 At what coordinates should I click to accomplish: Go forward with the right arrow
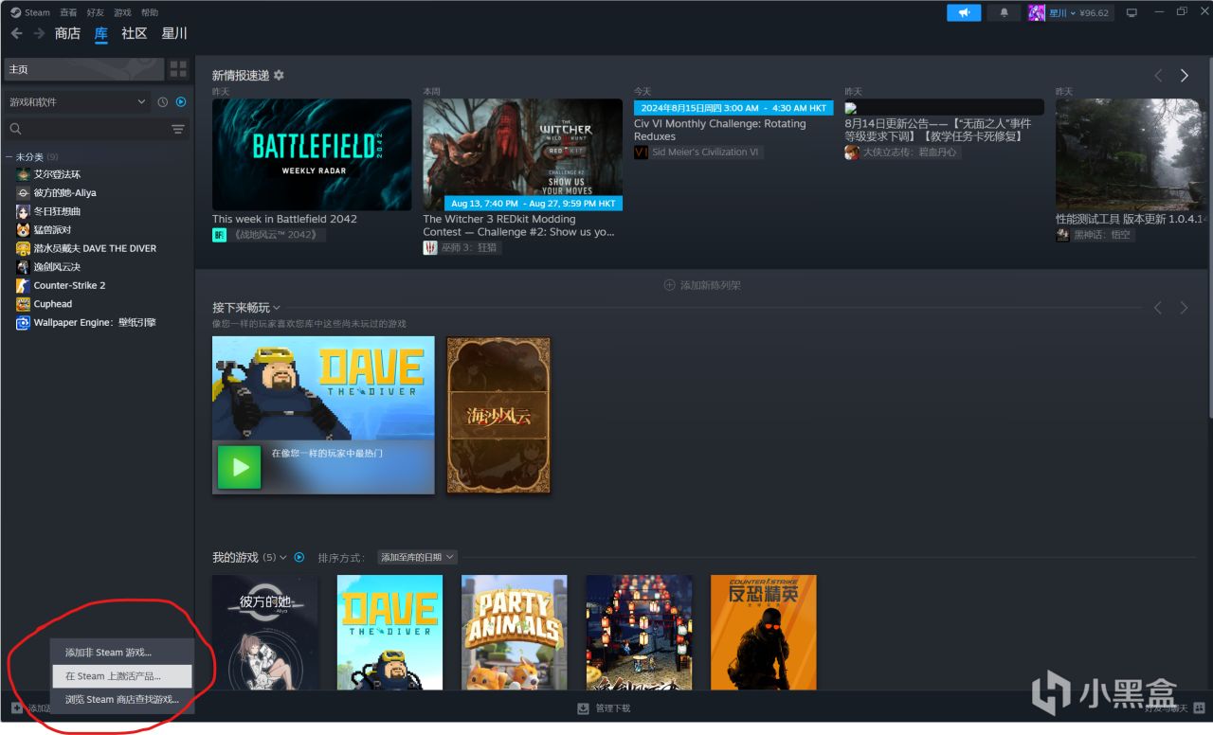39,33
